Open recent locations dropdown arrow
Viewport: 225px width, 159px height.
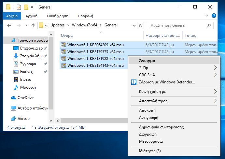pos(26,25)
